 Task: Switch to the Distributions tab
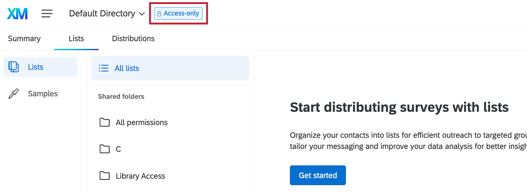coord(133,38)
